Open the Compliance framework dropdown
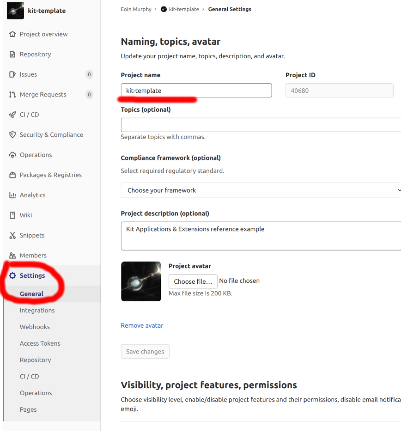 coord(261,190)
